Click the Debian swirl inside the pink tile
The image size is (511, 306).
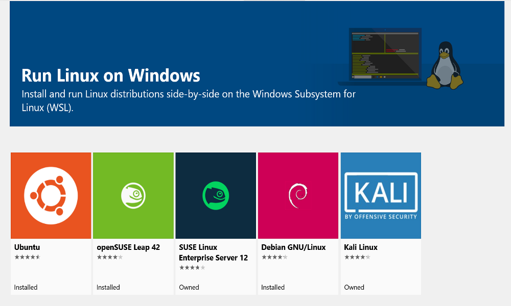pos(298,195)
